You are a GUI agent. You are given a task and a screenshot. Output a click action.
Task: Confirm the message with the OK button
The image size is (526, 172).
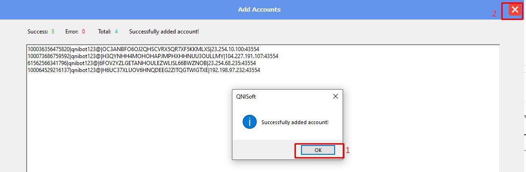click(318, 150)
